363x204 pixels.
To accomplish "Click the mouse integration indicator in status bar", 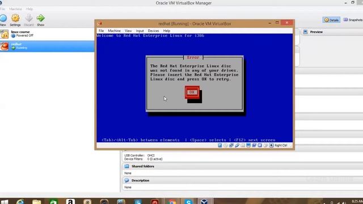I will [265, 145].
